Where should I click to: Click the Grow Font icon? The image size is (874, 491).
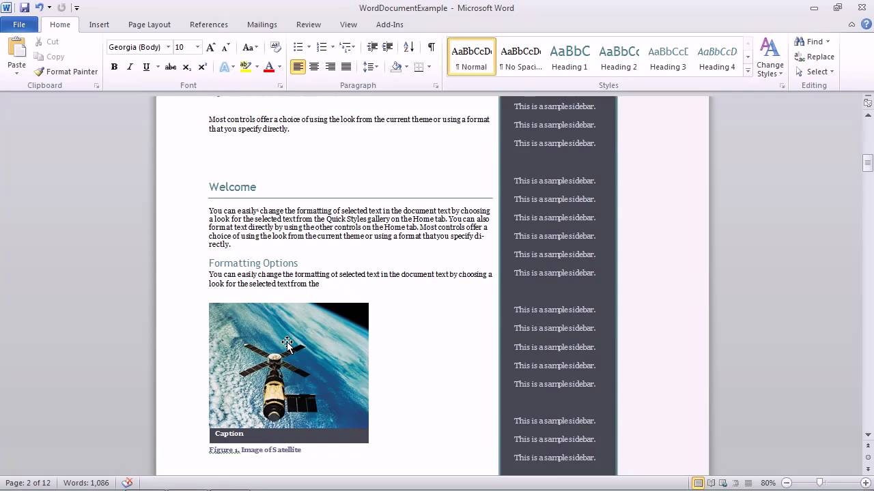coord(211,47)
